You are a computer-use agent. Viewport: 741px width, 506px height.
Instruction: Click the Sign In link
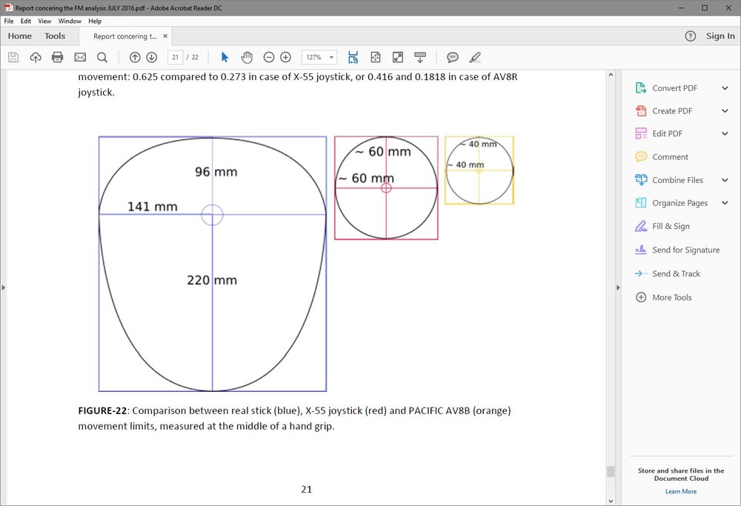pyautogui.click(x=720, y=36)
